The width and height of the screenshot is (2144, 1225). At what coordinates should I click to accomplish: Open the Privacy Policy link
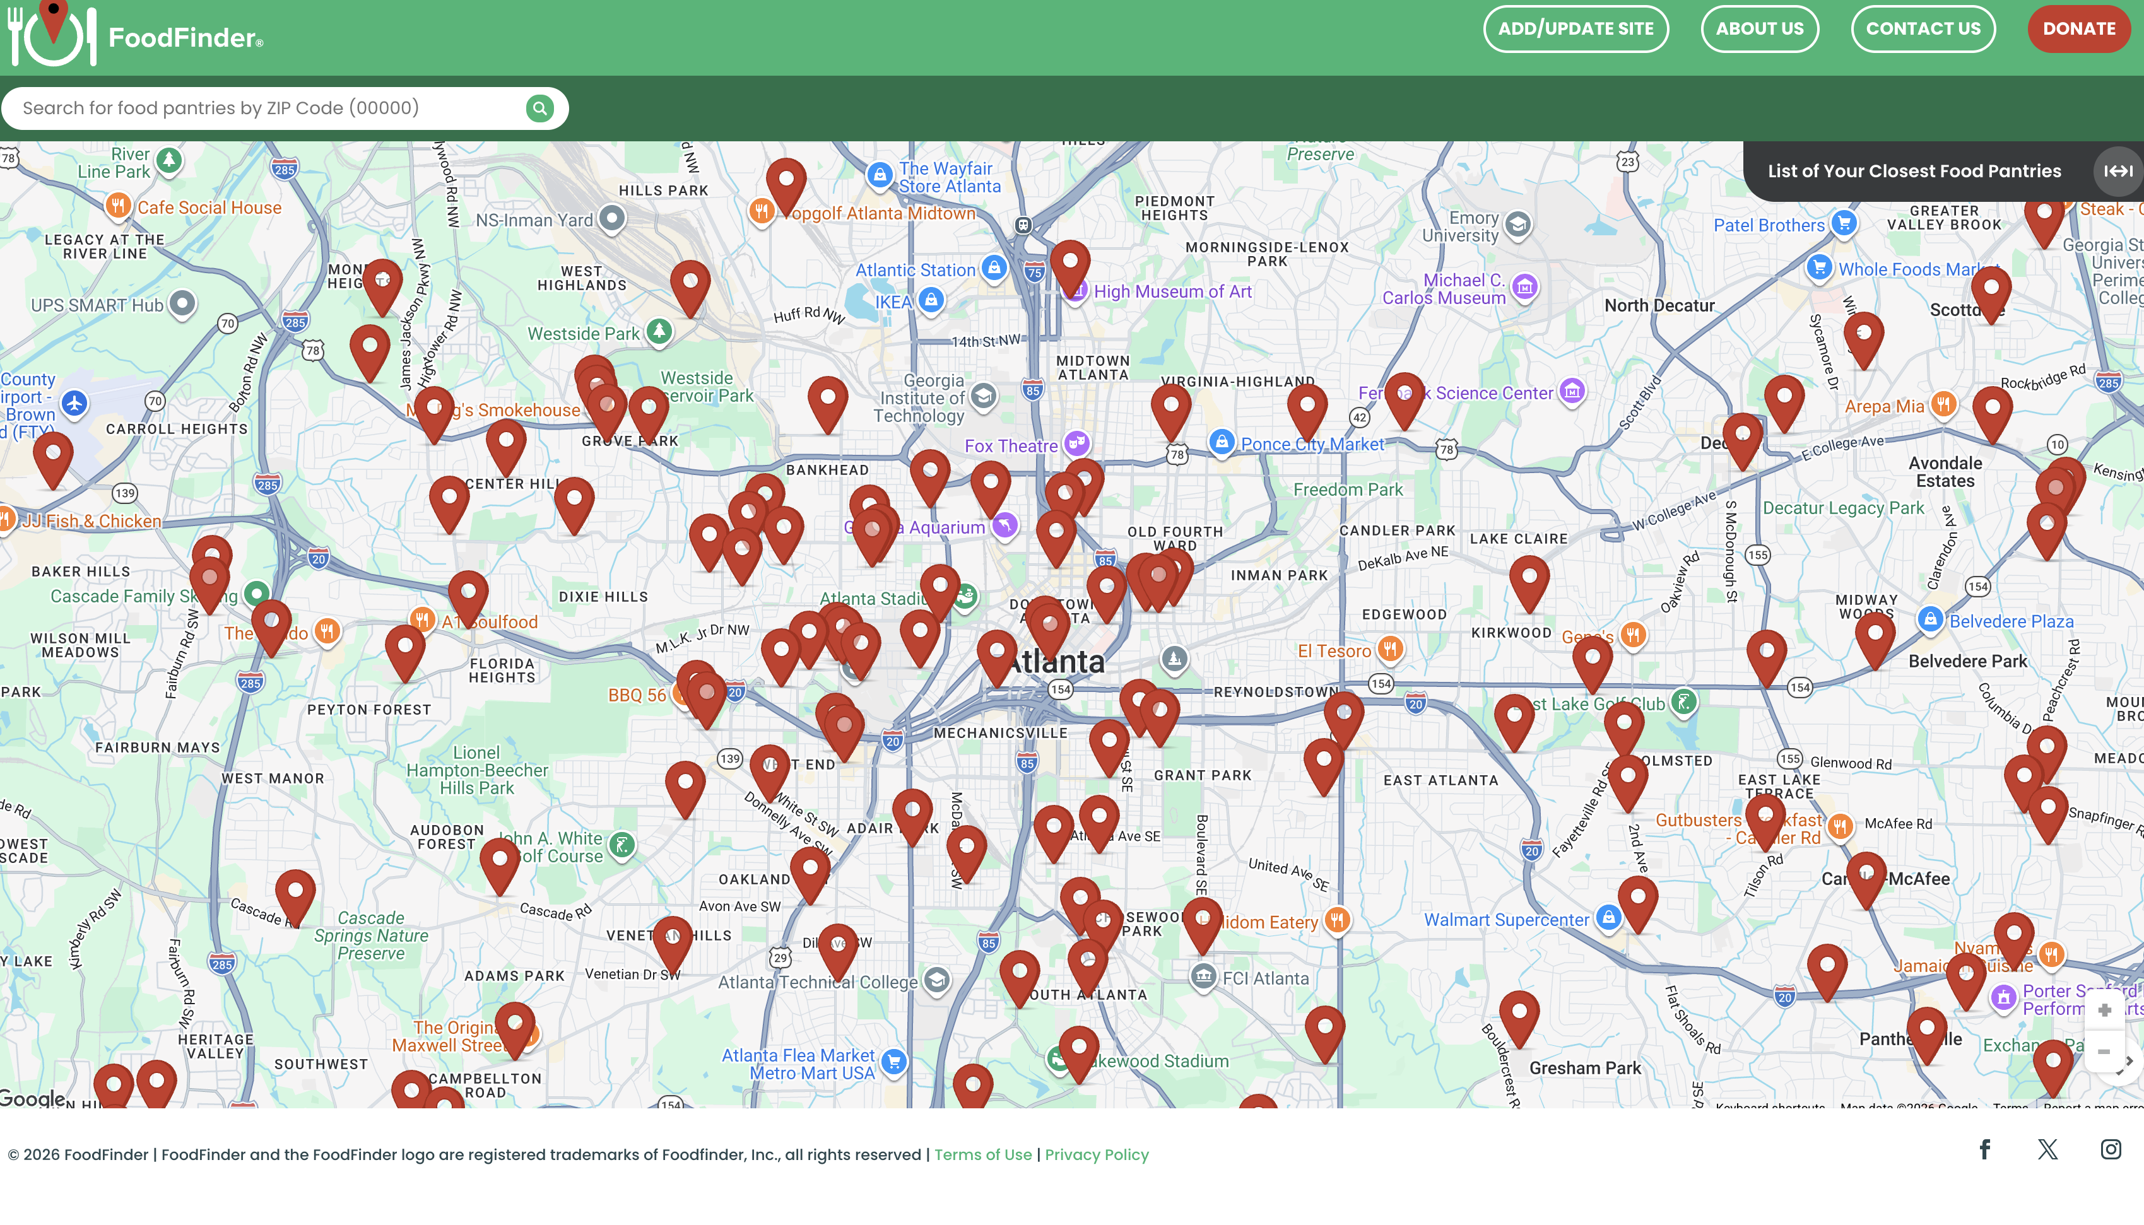pos(1097,1154)
